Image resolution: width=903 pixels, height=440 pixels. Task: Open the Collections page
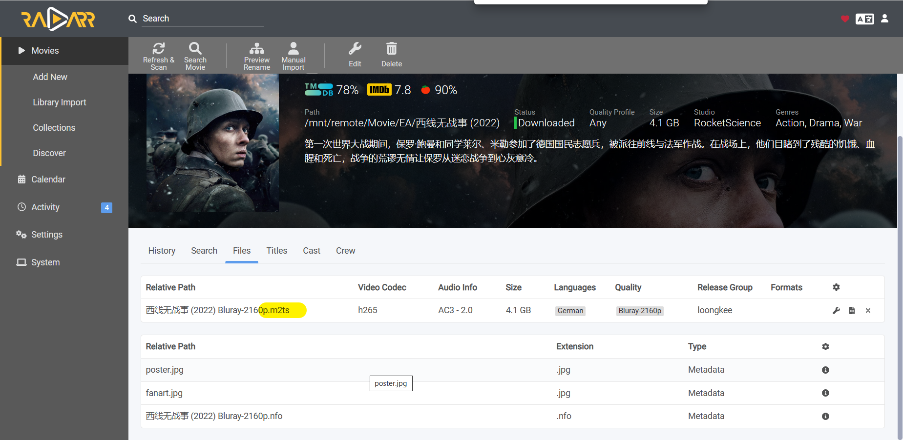(54, 127)
